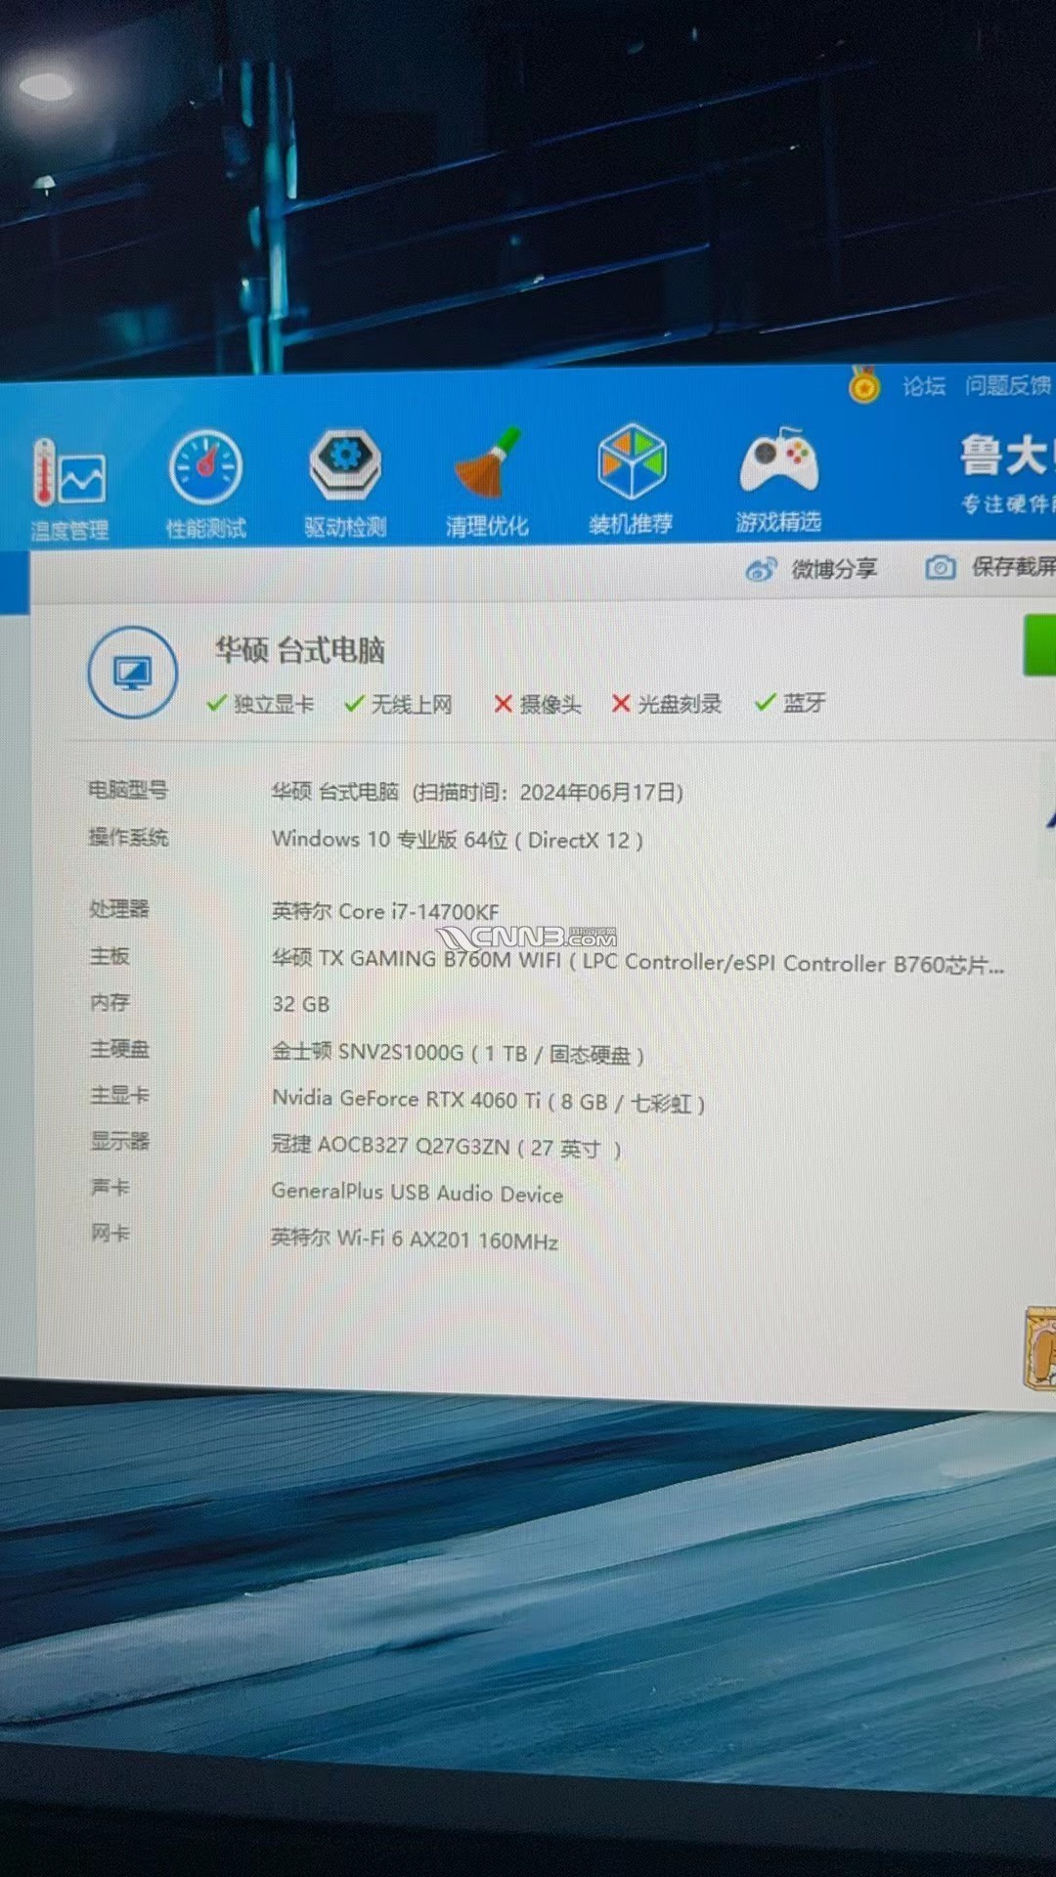Click the 蓝牙 feature indicator
The height and width of the screenshot is (1877, 1056).
tap(791, 703)
